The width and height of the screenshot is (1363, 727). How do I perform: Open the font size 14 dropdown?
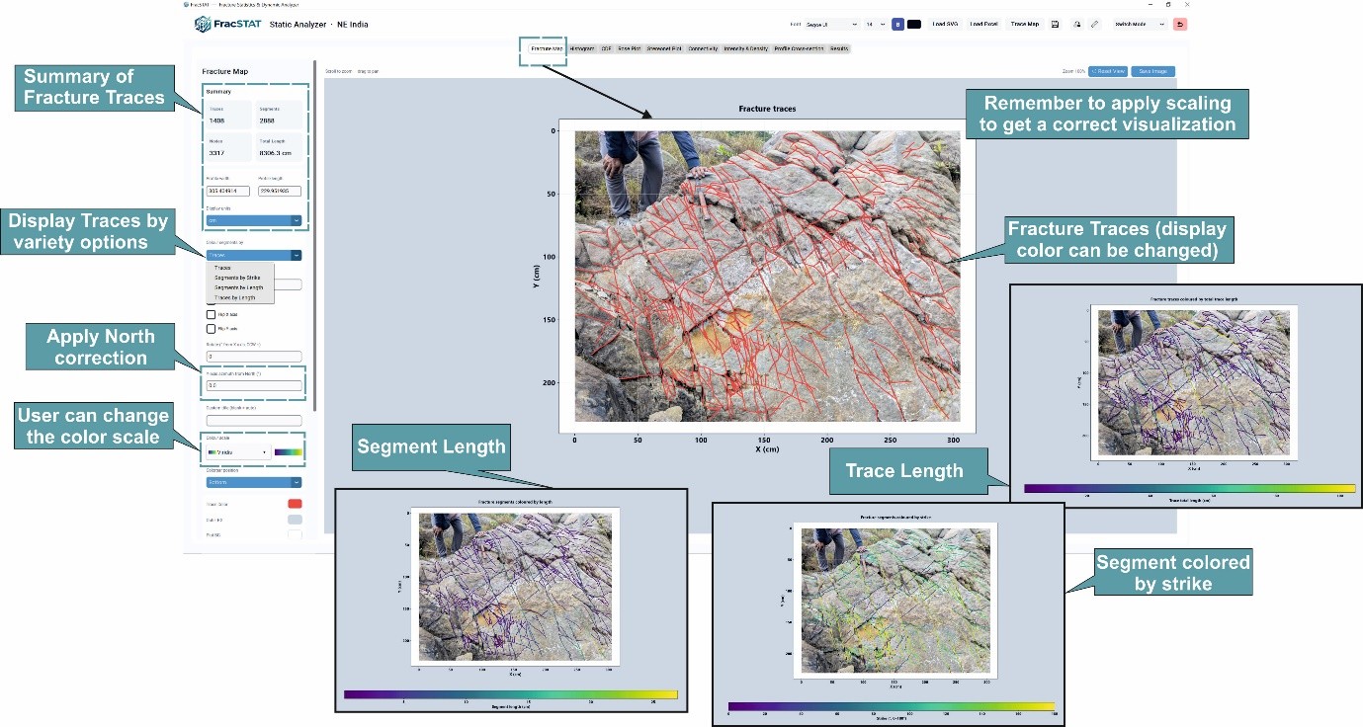(875, 24)
